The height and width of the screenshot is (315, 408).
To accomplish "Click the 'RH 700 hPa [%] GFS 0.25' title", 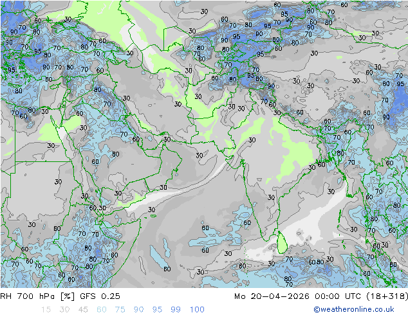I will click(x=60, y=296).
